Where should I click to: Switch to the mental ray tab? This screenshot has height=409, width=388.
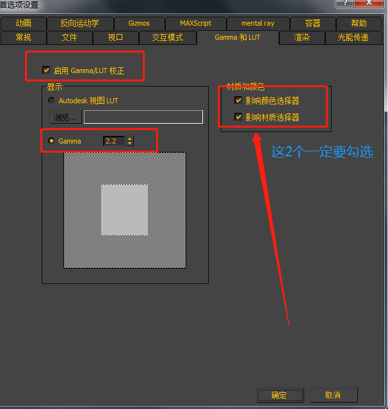coord(258,23)
